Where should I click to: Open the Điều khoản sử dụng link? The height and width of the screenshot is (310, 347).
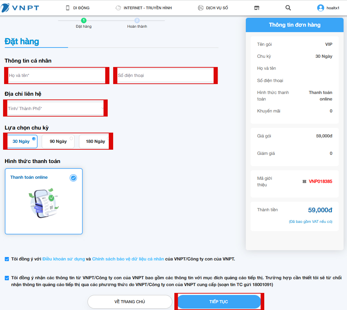point(64,259)
